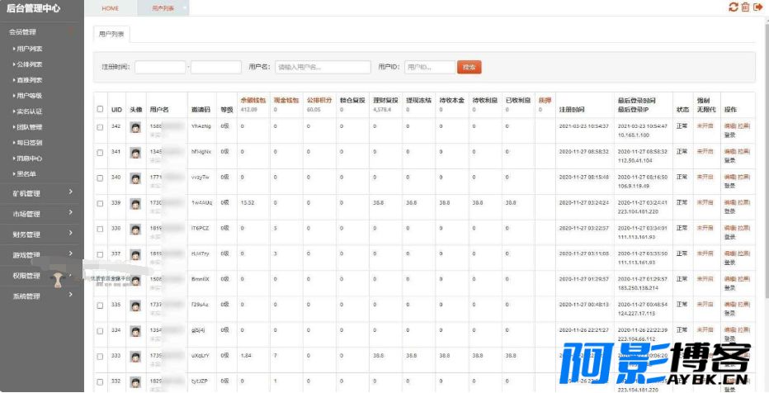
Task: Open 用户列表 in the sidebar
Action: [x=29, y=49]
